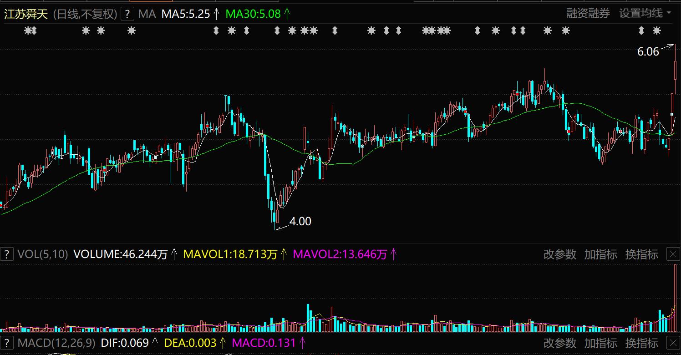
Task: Close the MACD indicator panel
Action: [x=673, y=343]
